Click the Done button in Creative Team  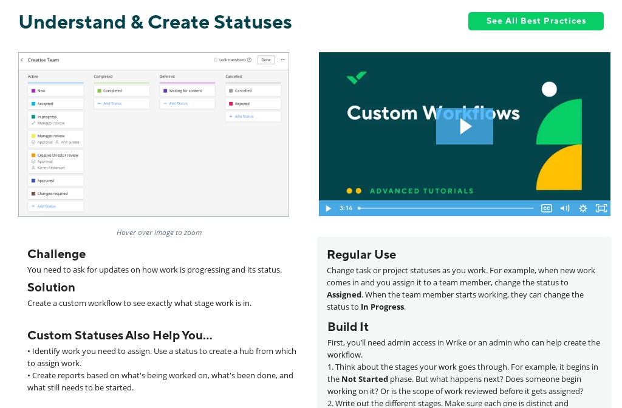[x=266, y=60]
